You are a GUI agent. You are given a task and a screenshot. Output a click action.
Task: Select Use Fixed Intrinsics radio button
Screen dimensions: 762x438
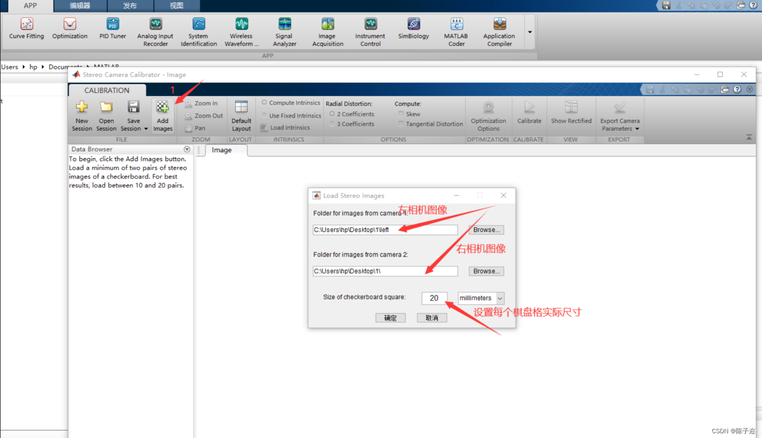264,115
